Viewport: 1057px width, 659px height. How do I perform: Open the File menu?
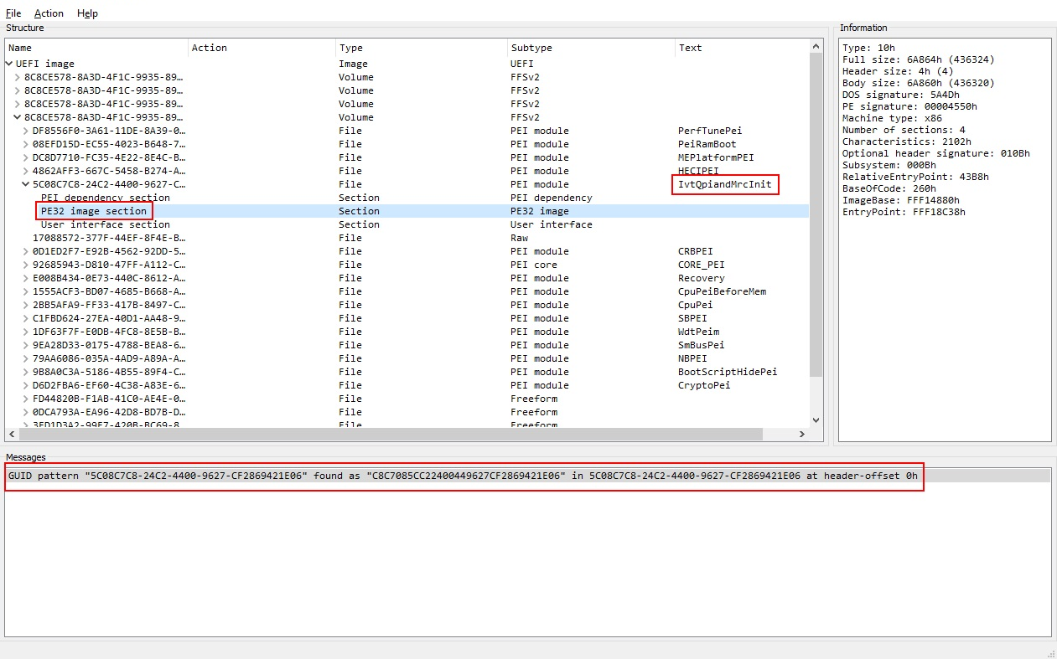pos(13,13)
